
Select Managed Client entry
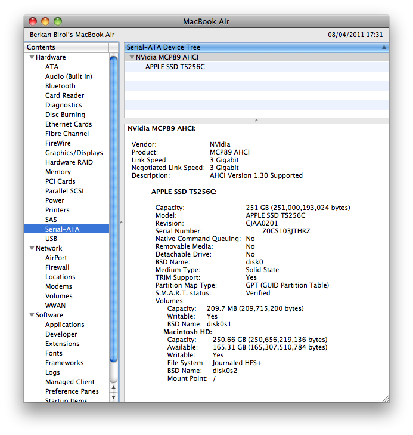click(x=70, y=382)
